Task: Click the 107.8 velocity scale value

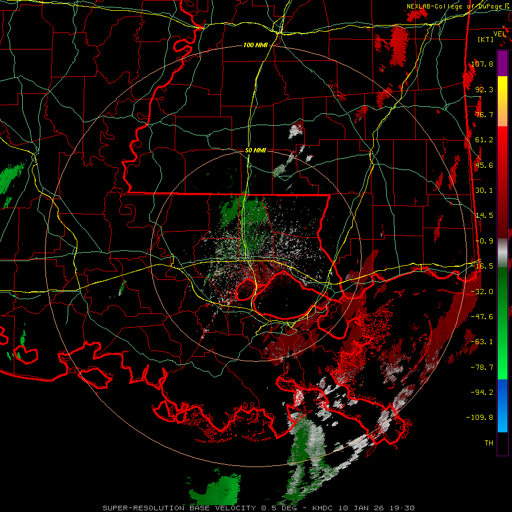Action: [x=482, y=64]
